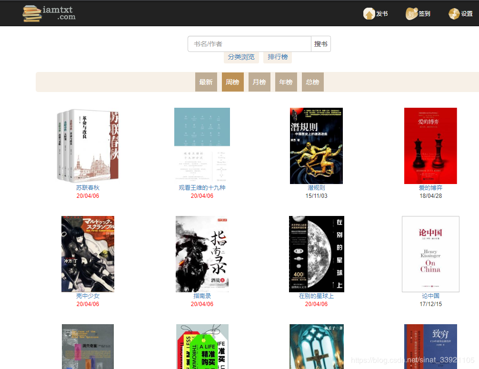Image resolution: width=479 pixels, height=369 pixels.
Task: Switch to the 最新 tab
Action: pyautogui.click(x=206, y=82)
